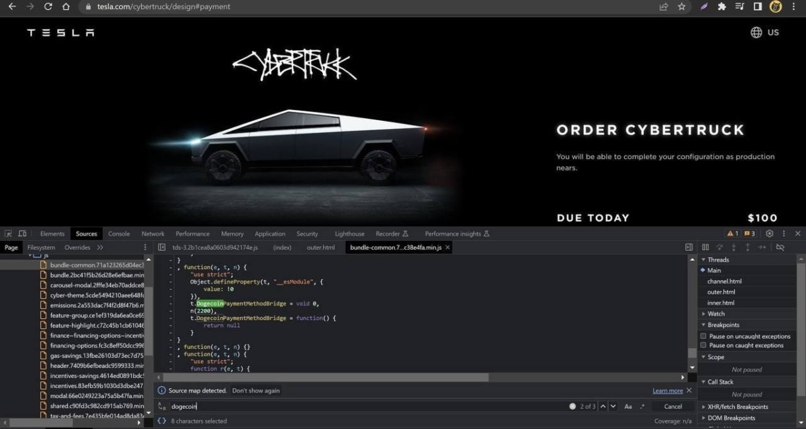
Task: Switch to the Network tab
Action: 152,234
